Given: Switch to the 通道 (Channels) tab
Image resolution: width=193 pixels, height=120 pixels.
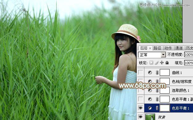Looking at the screenshot, I should tap(179, 48).
